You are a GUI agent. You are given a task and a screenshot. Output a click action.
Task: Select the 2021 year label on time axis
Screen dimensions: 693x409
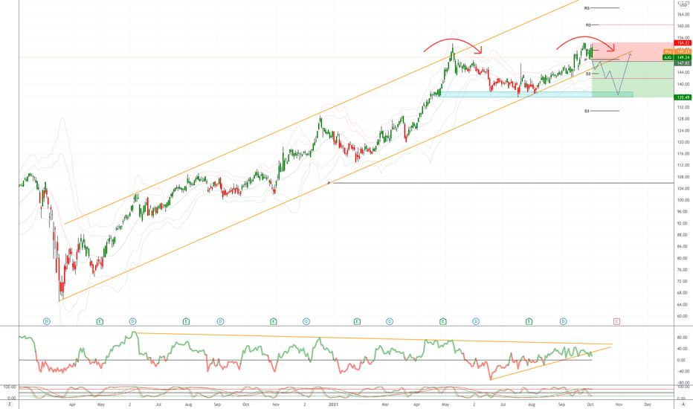(x=333, y=404)
